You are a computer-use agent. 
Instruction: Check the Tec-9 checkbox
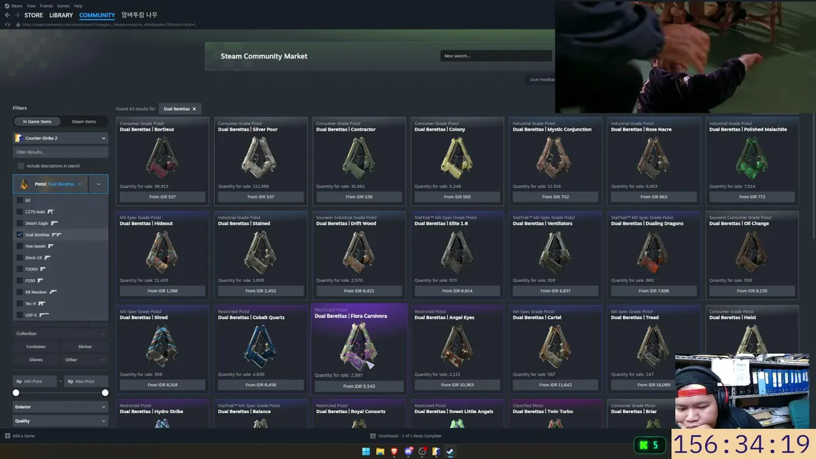(x=20, y=303)
